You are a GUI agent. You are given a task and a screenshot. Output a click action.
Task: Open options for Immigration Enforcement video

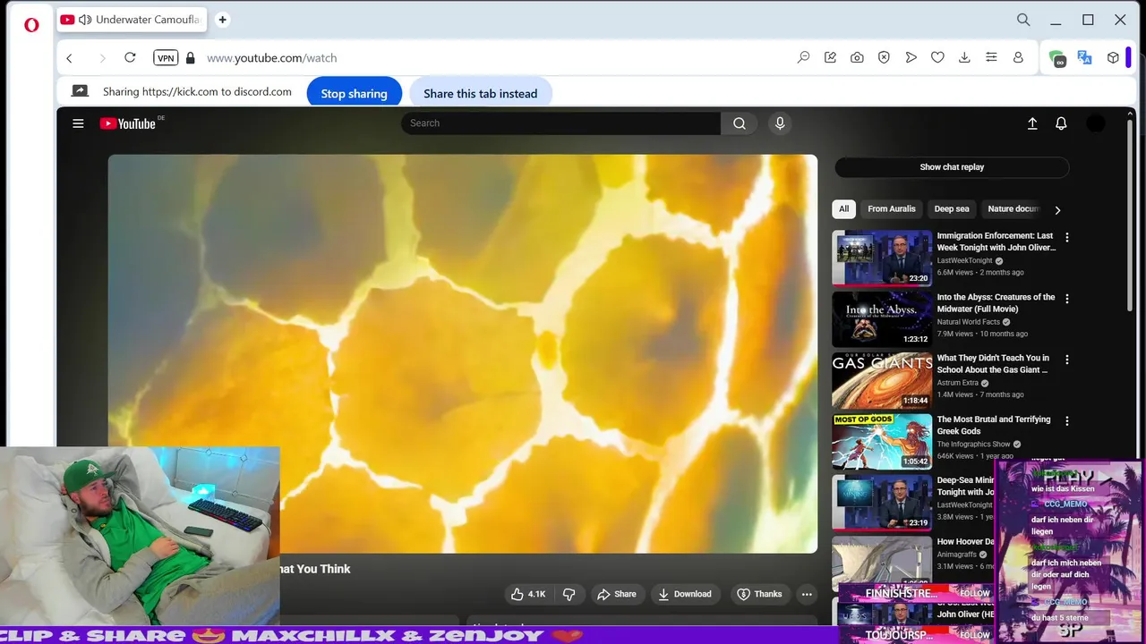pos(1066,238)
